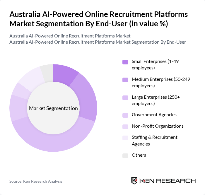Click the Others legend gray swatch

pyautogui.click(x=125, y=156)
